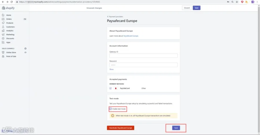
Task: Click the bottom Save button
Action: pos(176,128)
